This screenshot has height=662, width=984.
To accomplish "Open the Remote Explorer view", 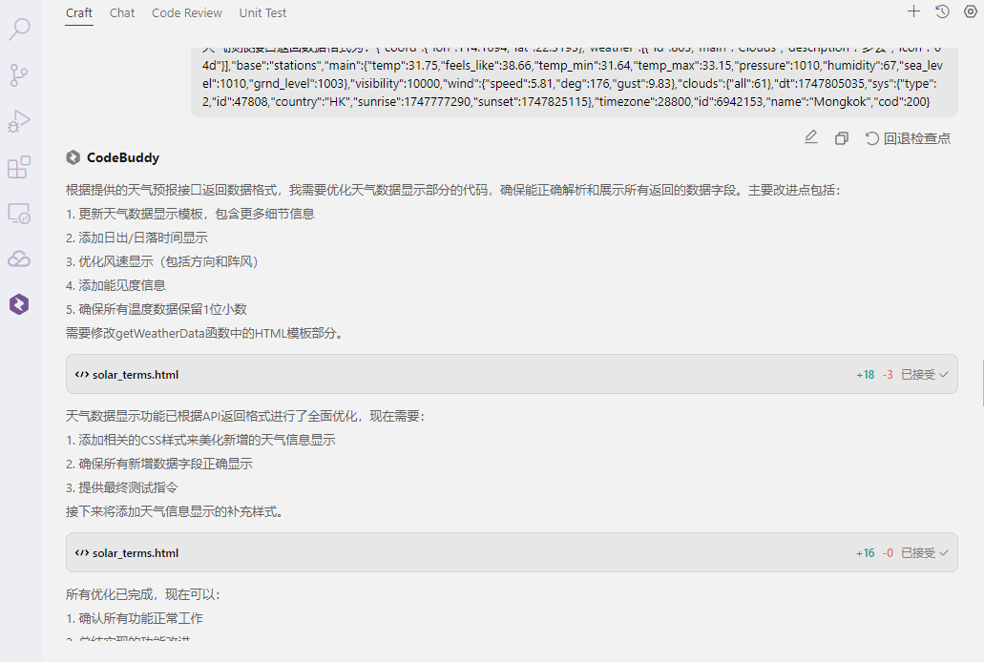I will [x=19, y=214].
